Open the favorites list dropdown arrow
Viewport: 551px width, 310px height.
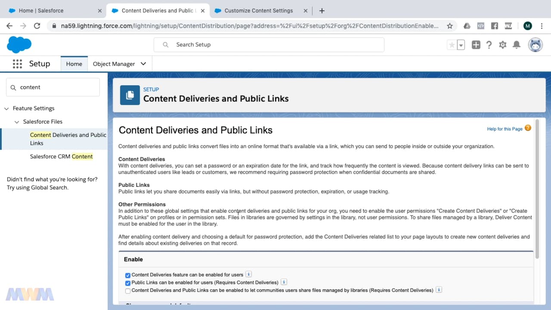click(x=461, y=45)
